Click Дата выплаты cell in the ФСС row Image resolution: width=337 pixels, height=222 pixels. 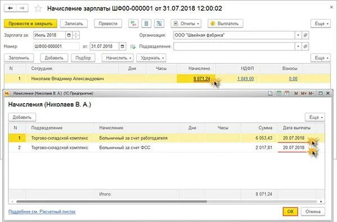[297, 147]
